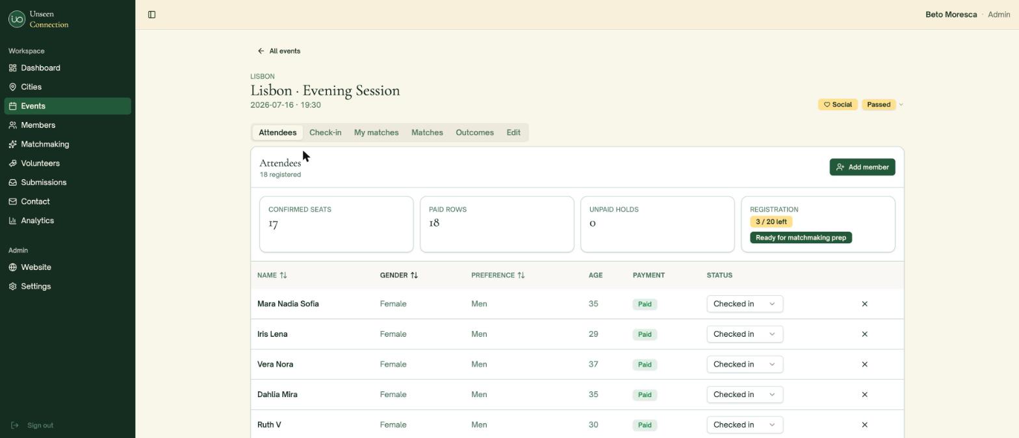Viewport: 1019px width, 438px height.
Task: Click Dahlia Mira's name
Action: pyautogui.click(x=277, y=395)
